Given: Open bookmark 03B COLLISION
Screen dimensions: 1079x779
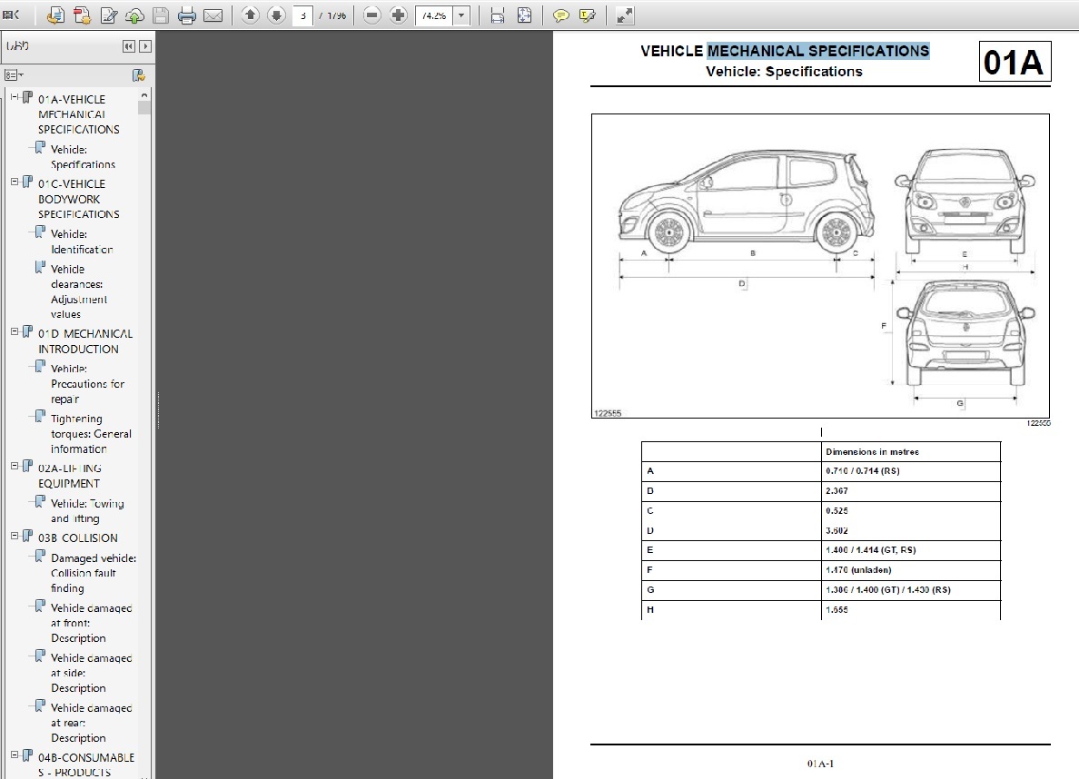Looking at the screenshot, I should (78, 538).
